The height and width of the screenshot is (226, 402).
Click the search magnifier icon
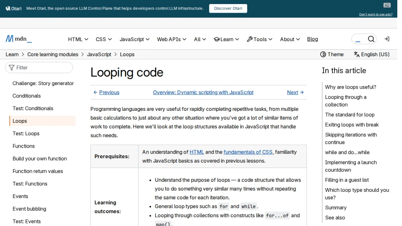click(371, 39)
